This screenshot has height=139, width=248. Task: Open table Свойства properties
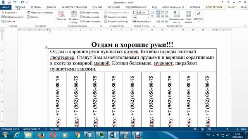[8, 21]
